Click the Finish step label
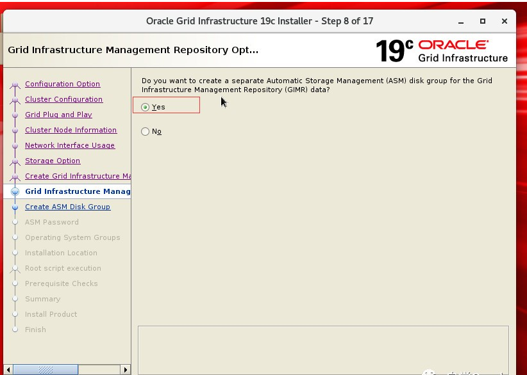 (x=35, y=330)
